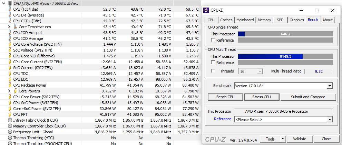342x145 pixels.
Task: Select the CPU EDC sensor label
Action: pos(21,79)
